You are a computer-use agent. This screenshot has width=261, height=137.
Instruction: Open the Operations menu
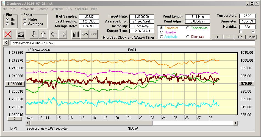(x=27, y=9)
